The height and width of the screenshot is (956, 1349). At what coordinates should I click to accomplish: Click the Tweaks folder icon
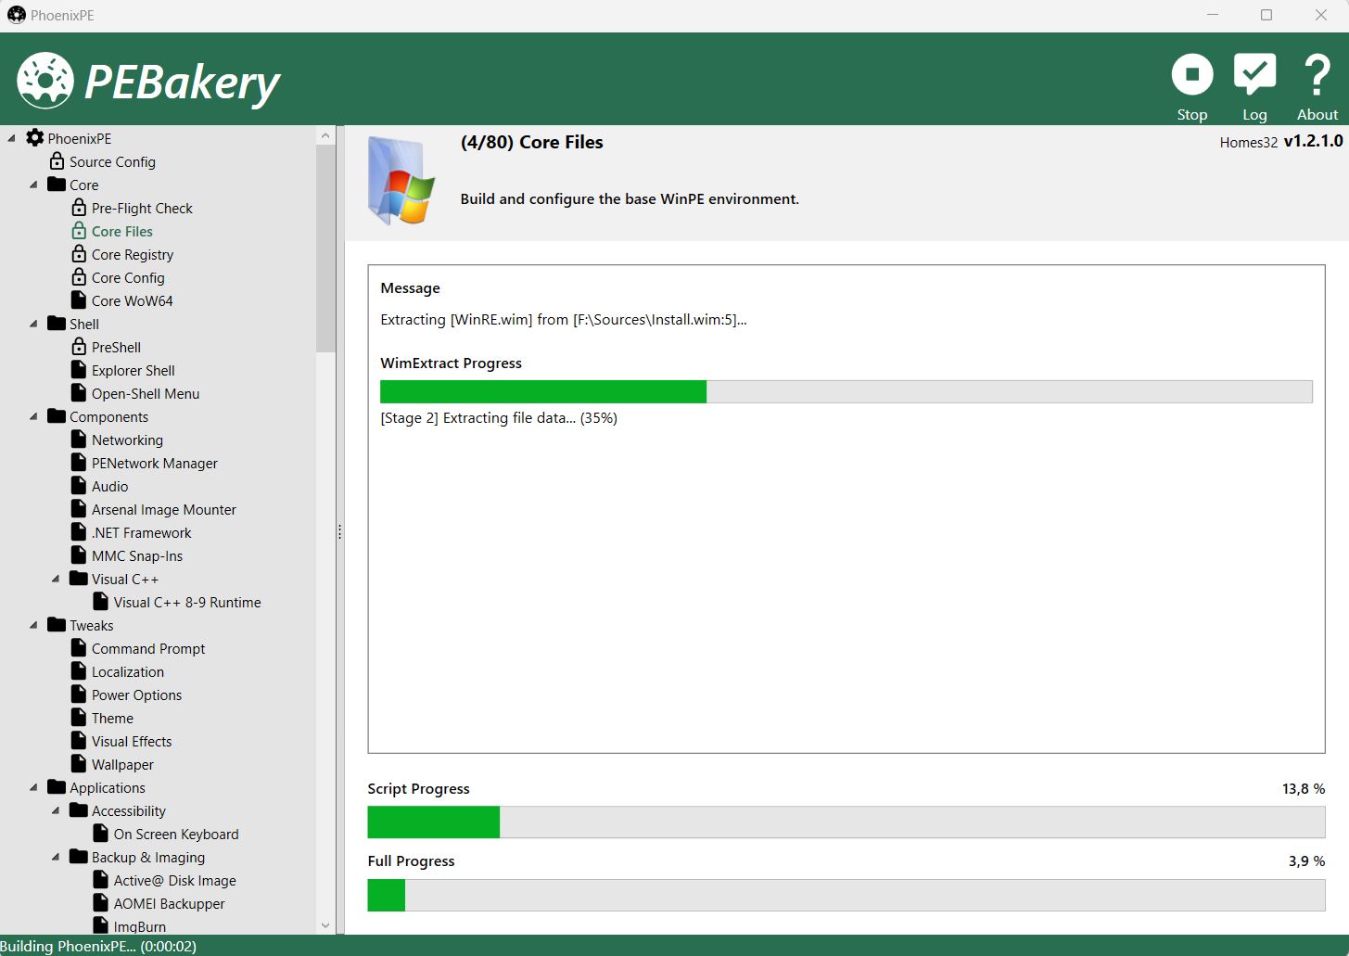57,624
